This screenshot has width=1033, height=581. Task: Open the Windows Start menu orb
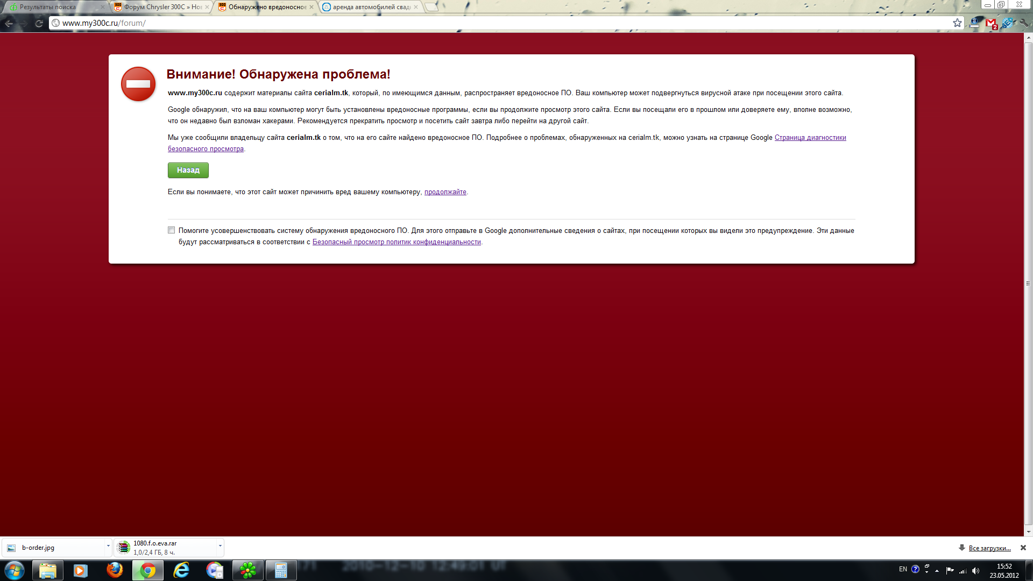pyautogui.click(x=15, y=570)
